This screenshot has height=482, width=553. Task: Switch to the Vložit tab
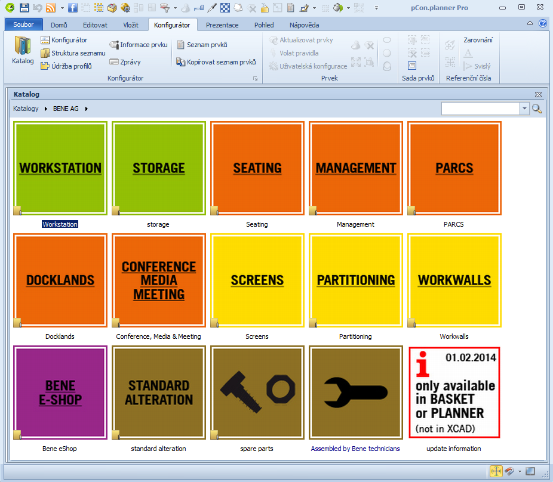click(x=131, y=25)
